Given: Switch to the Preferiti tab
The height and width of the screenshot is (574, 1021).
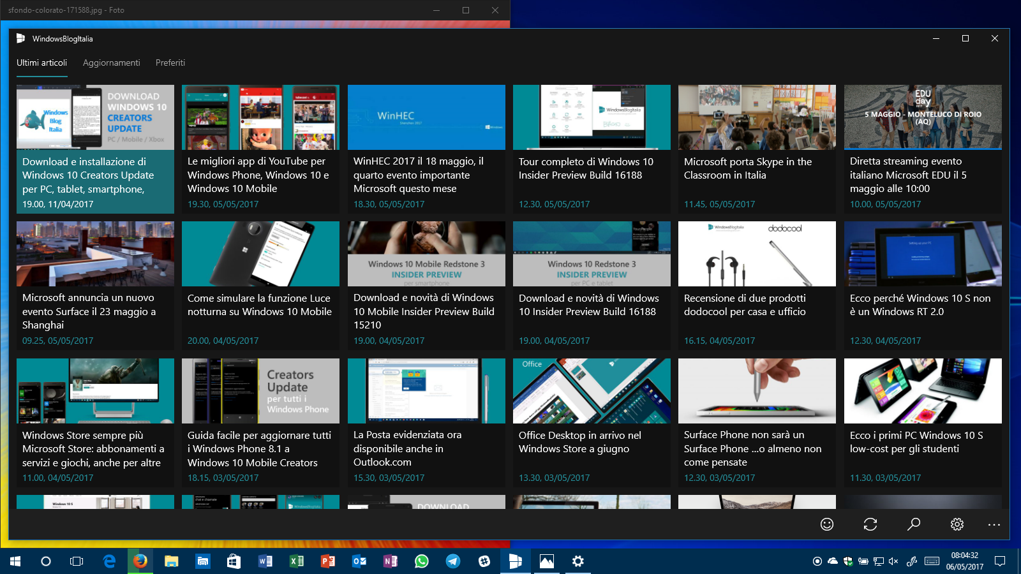Looking at the screenshot, I should coord(170,63).
